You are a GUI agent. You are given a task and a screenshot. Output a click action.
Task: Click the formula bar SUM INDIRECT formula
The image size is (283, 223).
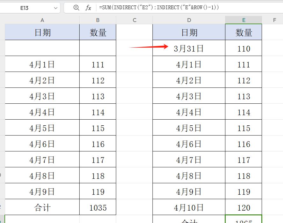click(x=159, y=7)
